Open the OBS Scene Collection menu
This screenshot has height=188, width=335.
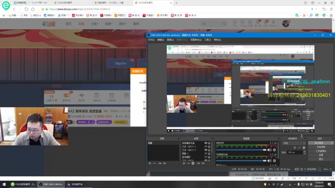[x=196, y=40]
